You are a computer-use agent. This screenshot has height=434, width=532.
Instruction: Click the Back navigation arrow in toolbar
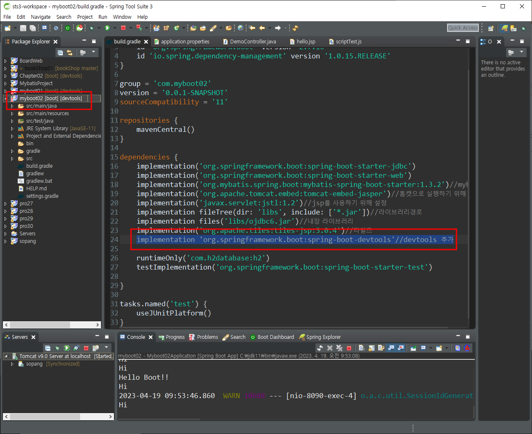(262, 28)
